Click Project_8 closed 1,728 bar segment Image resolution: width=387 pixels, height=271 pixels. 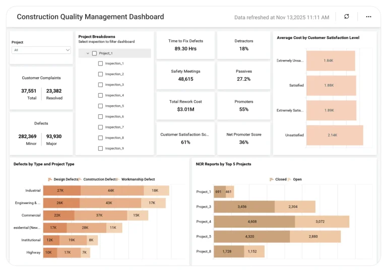coord(229,251)
